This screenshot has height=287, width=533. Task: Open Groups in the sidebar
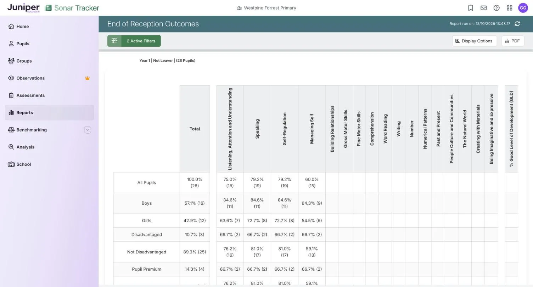(49, 61)
